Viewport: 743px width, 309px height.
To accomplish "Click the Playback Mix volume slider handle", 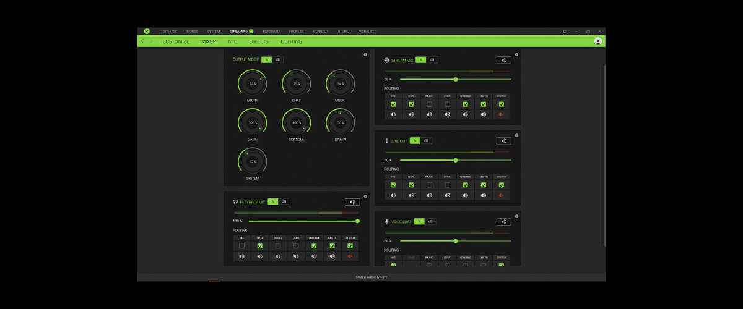I will (358, 221).
